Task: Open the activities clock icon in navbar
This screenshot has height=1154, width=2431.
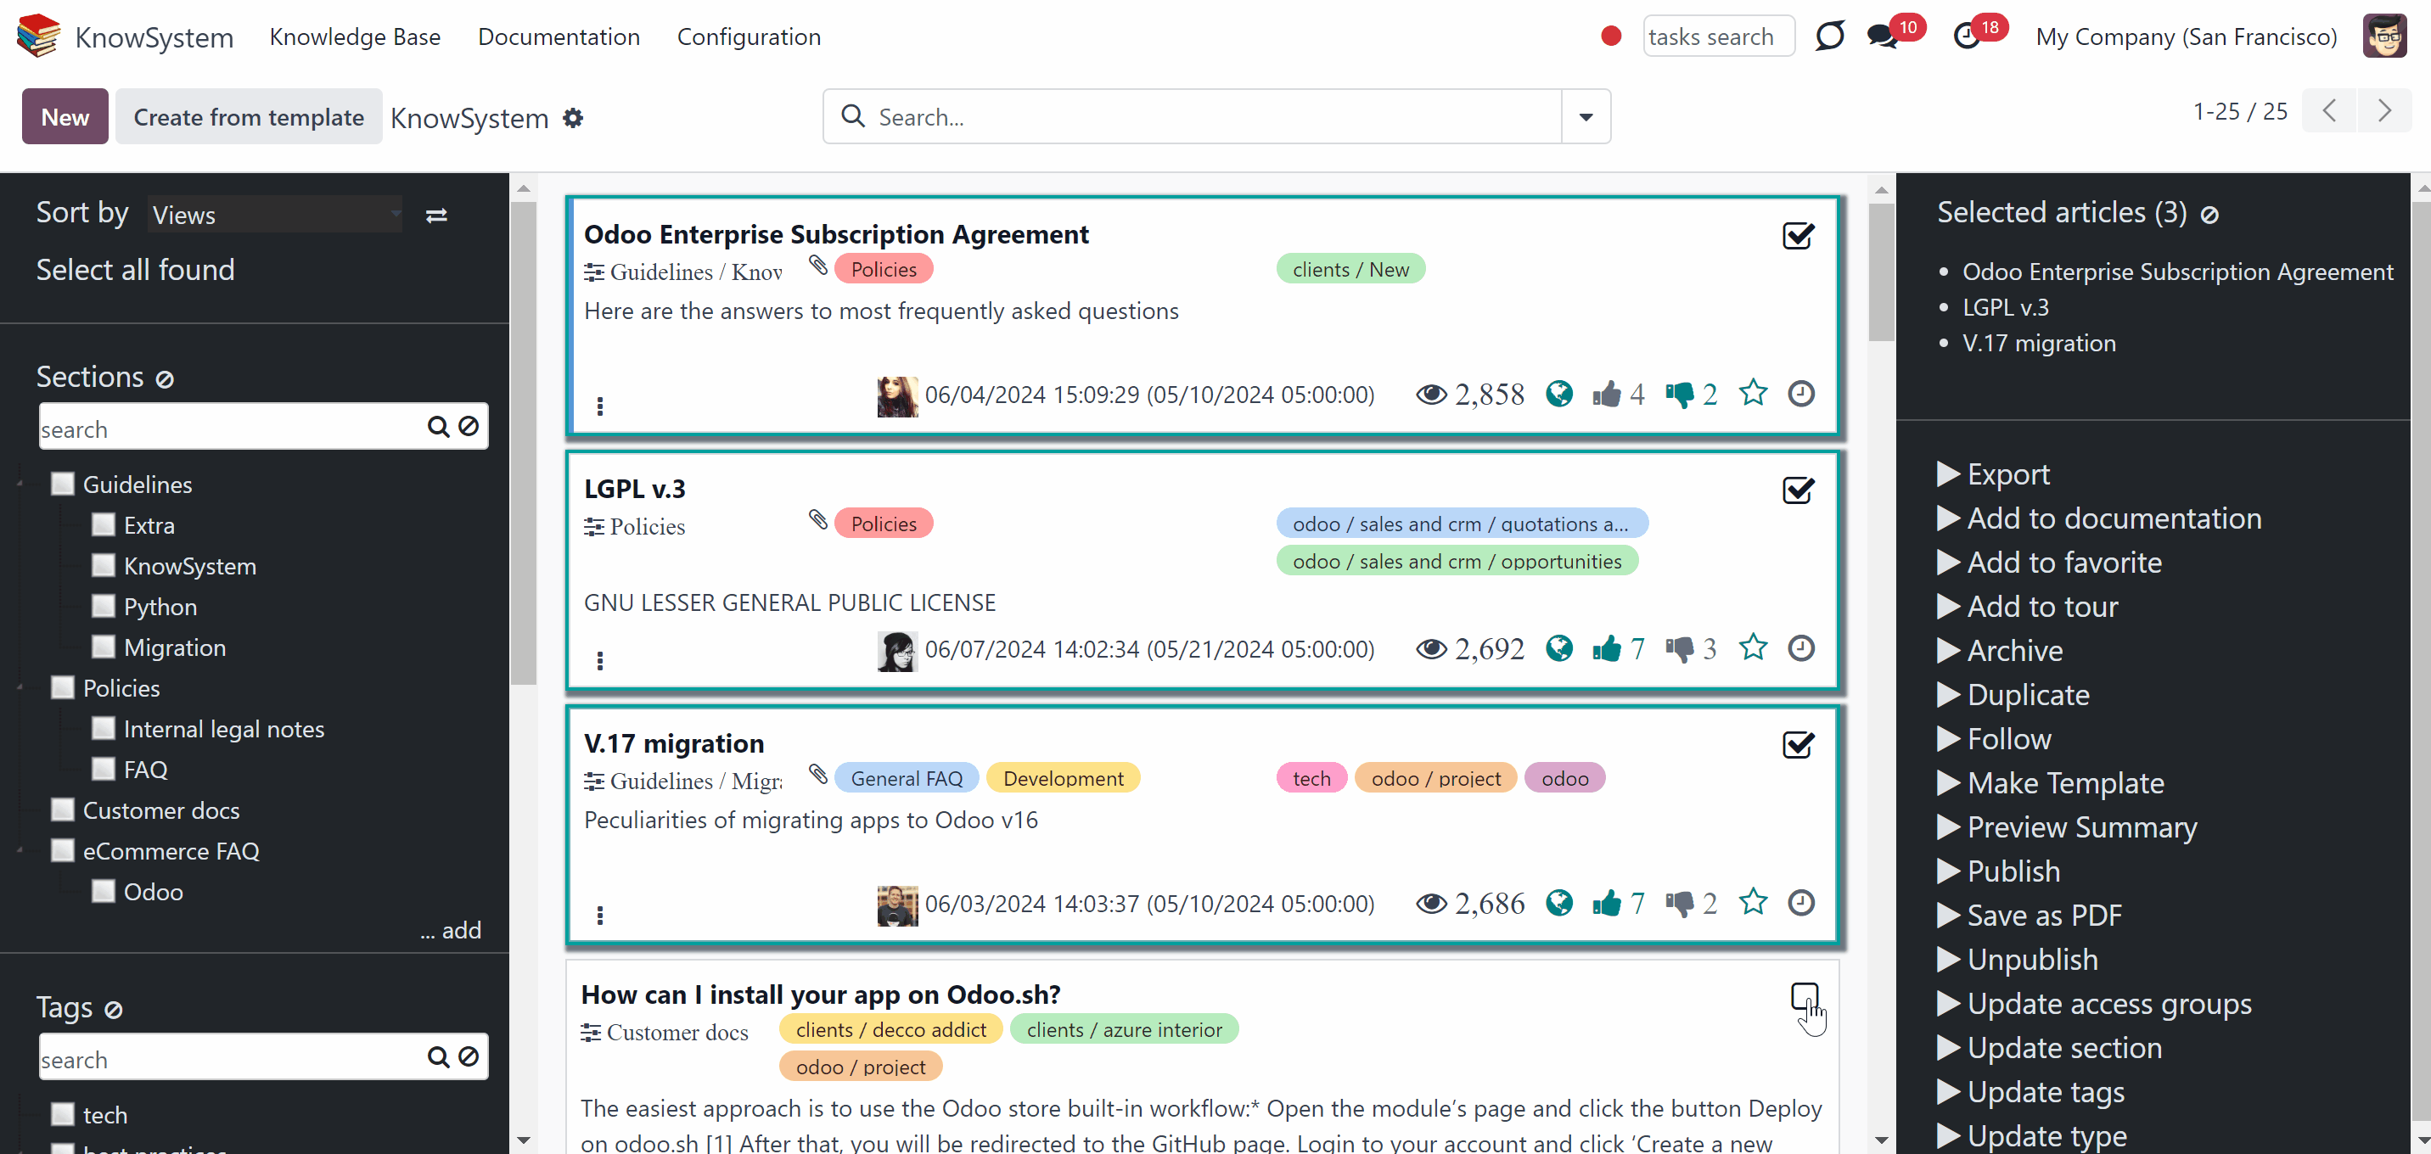Action: pyautogui.click(x=1966, y=36)
